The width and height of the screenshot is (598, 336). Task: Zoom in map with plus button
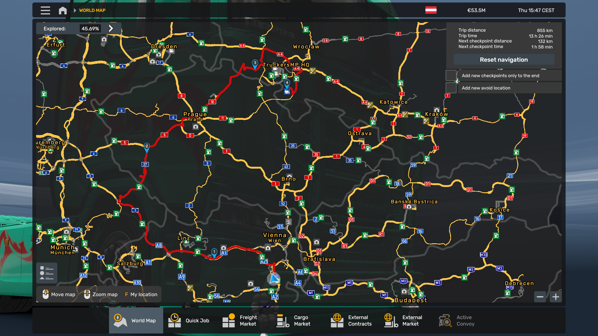pos(556,297)
